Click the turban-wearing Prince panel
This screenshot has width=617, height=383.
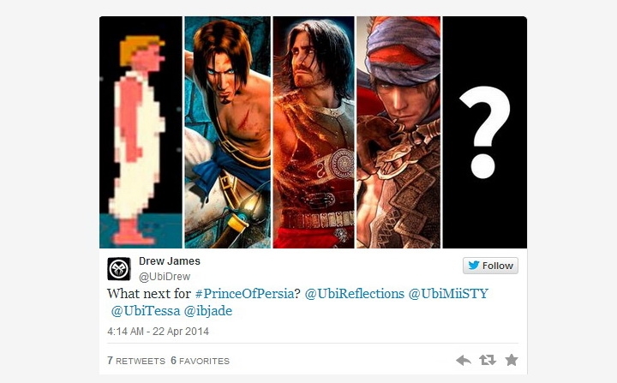point(398,132)
